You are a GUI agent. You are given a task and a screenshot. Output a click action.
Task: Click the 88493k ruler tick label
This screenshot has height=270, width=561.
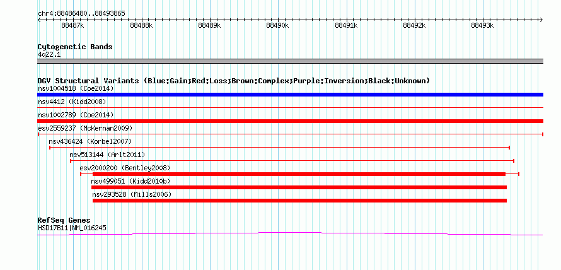[482, 26]
